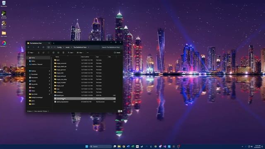Select the highlighted Text Document file

[85, 99]
